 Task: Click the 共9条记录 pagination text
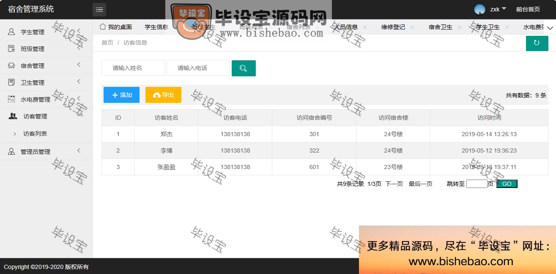[351, 184]
